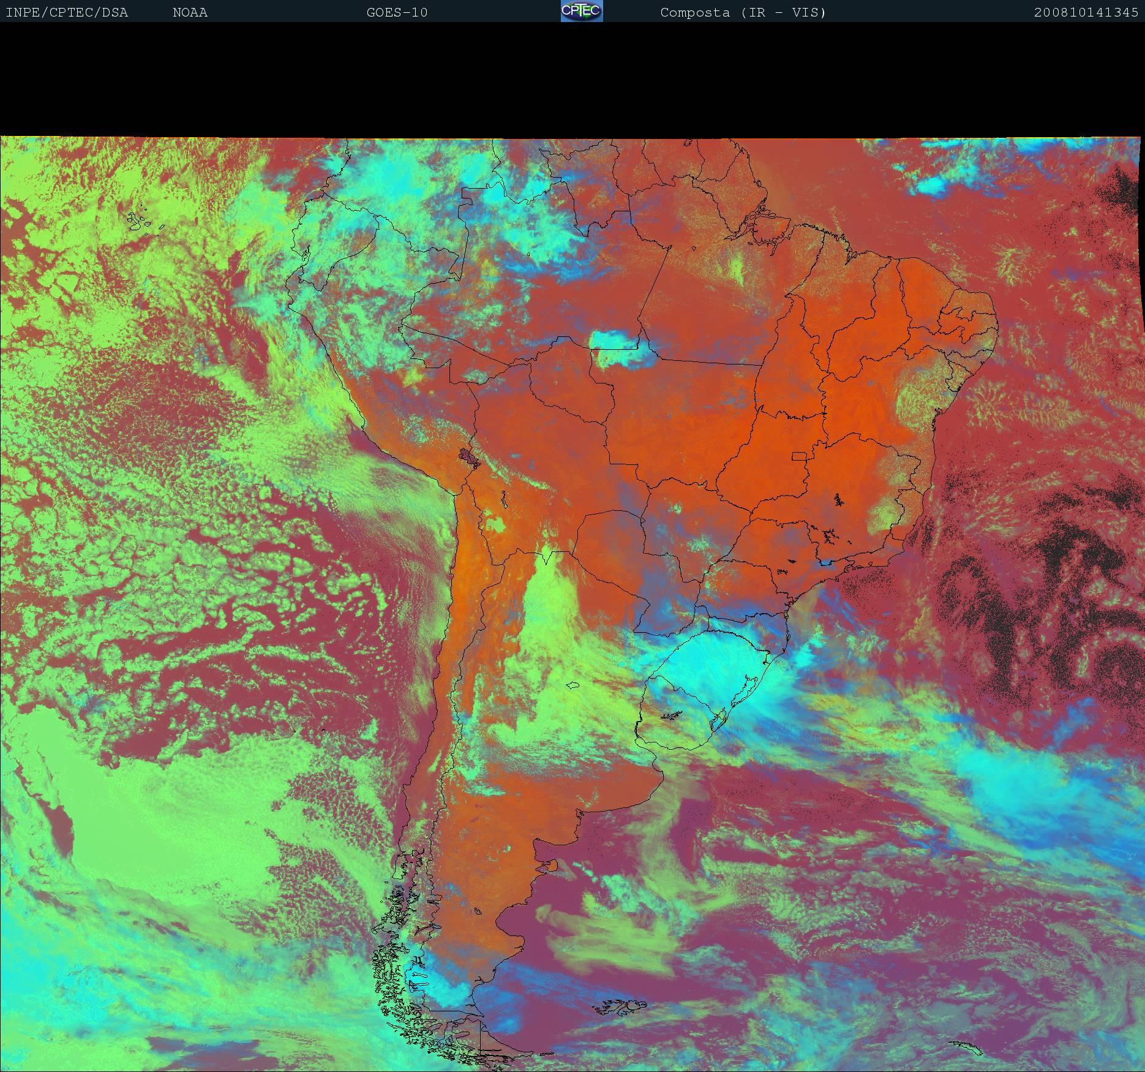Click the CPTEC logo in the header

581,11
